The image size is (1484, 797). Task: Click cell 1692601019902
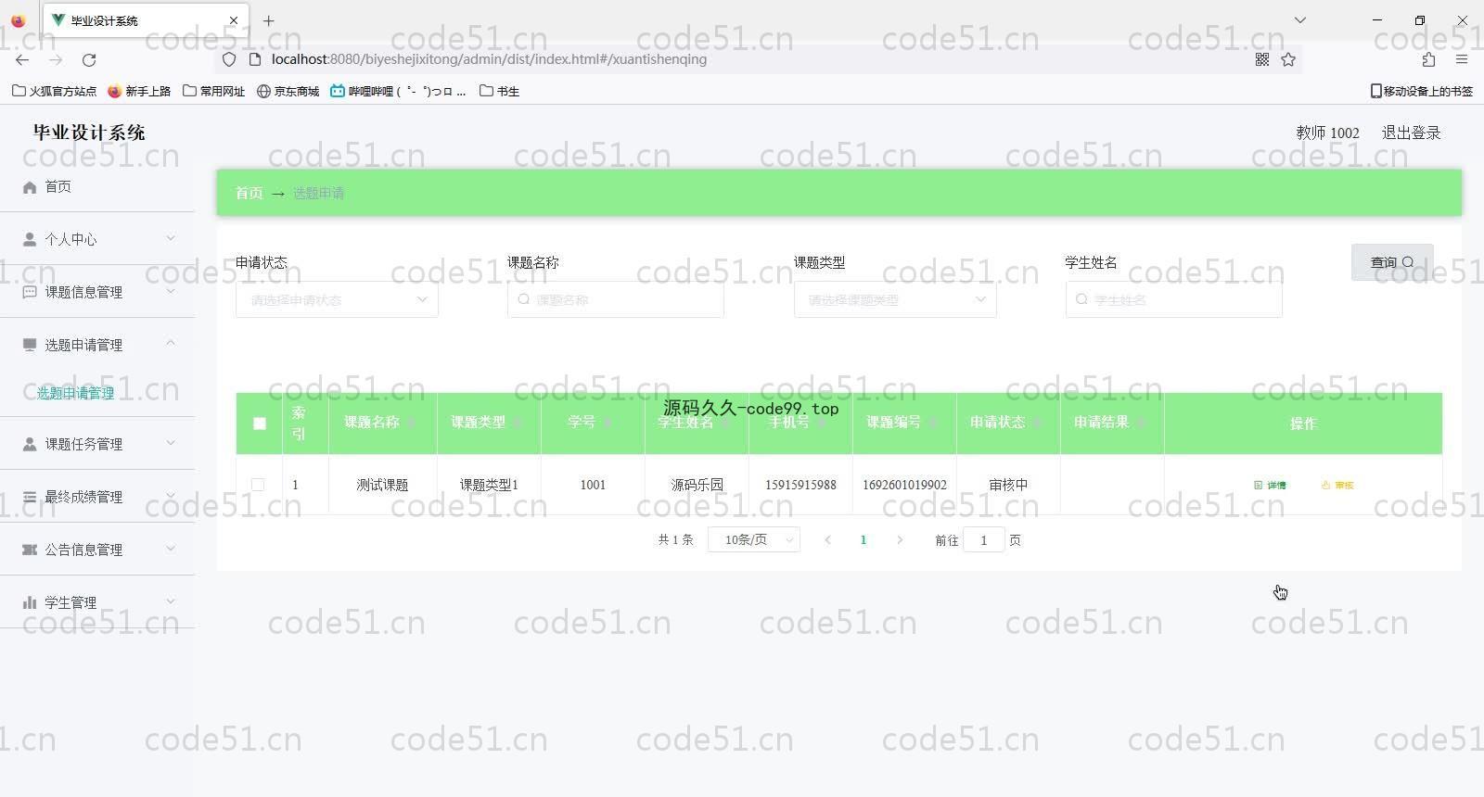click(904, 485)
